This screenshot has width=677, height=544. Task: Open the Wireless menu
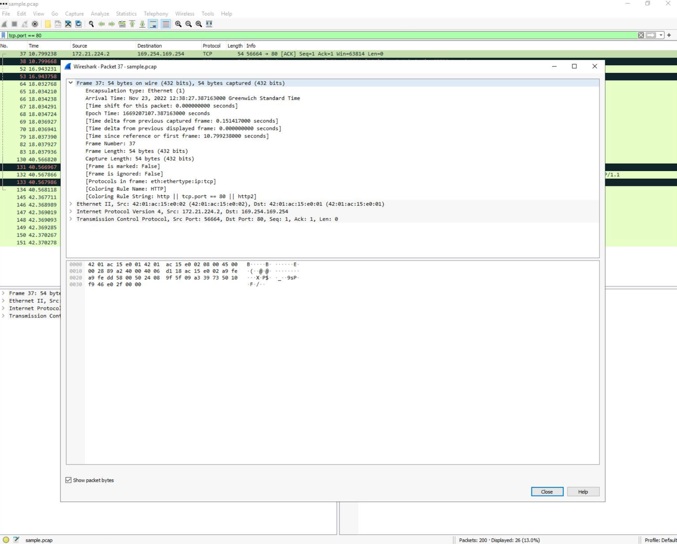(185, 14)
